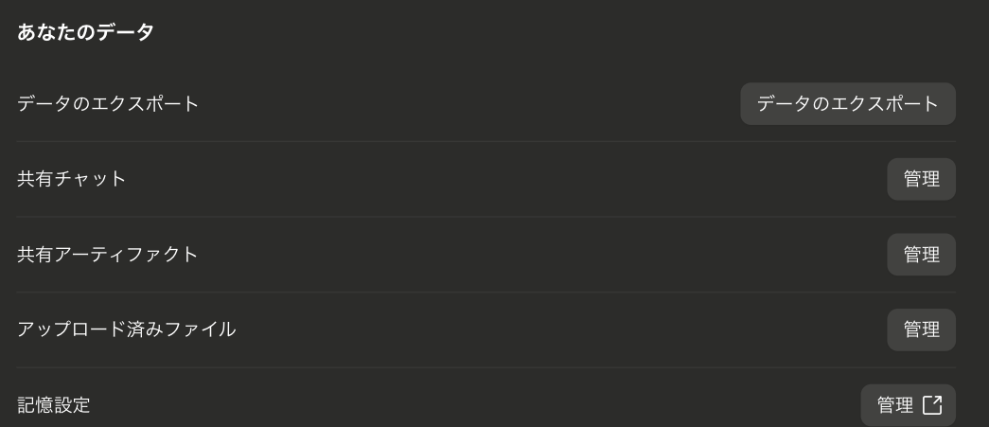Select the 共有アーティファクト row label
This screenshot has width=989, height=427.
[108, 254]
